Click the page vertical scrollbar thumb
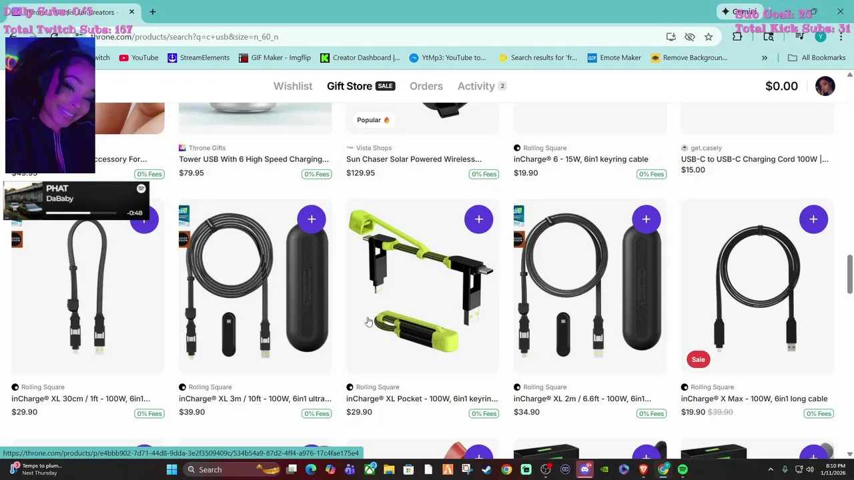This screenshot has height=480, width=854. (849, 273)
